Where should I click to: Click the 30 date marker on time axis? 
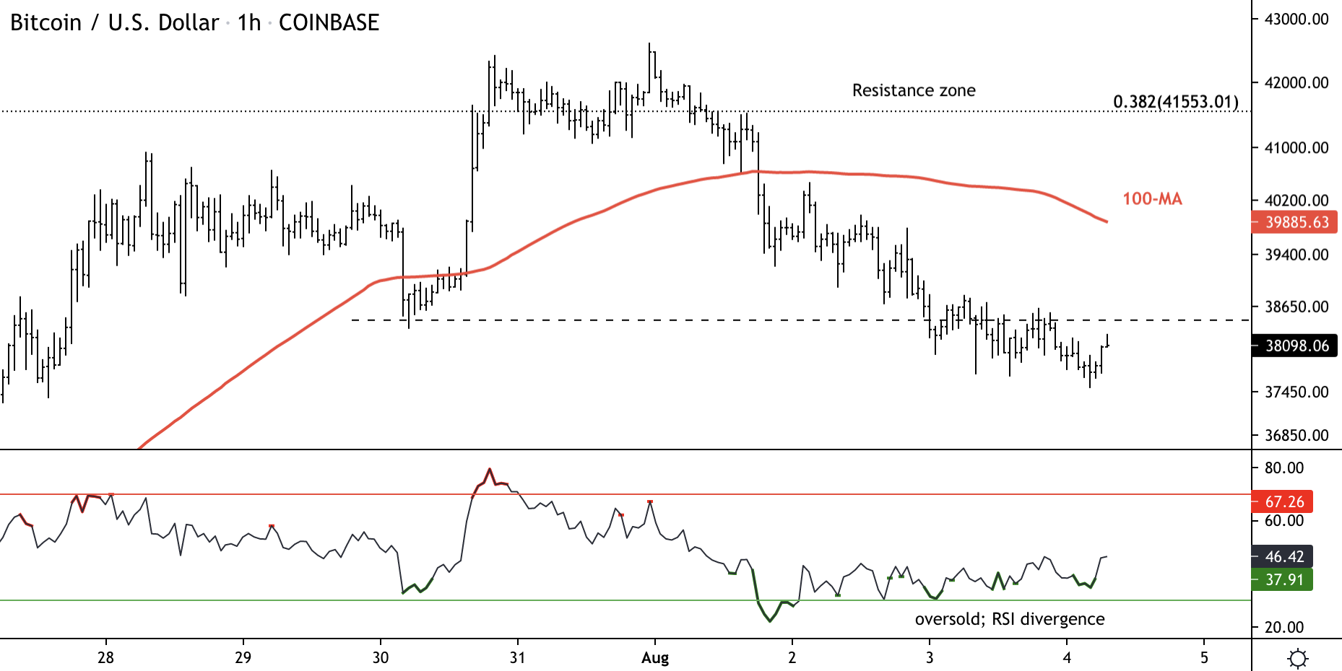tap(381, 657)
